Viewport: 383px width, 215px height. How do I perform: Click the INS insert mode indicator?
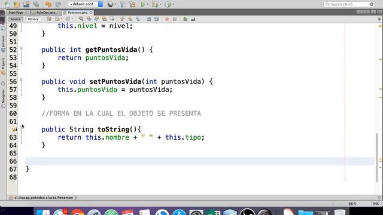click(376, 204)
